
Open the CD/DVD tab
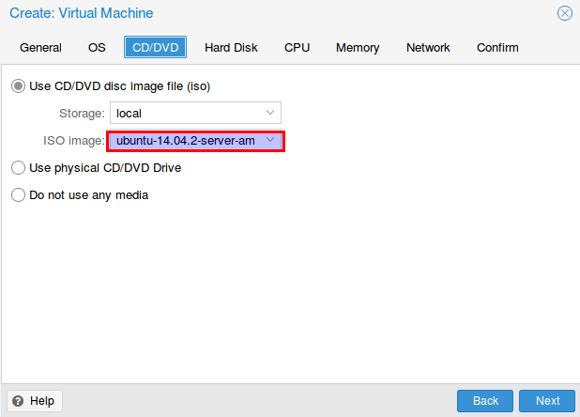coord(156,47)
